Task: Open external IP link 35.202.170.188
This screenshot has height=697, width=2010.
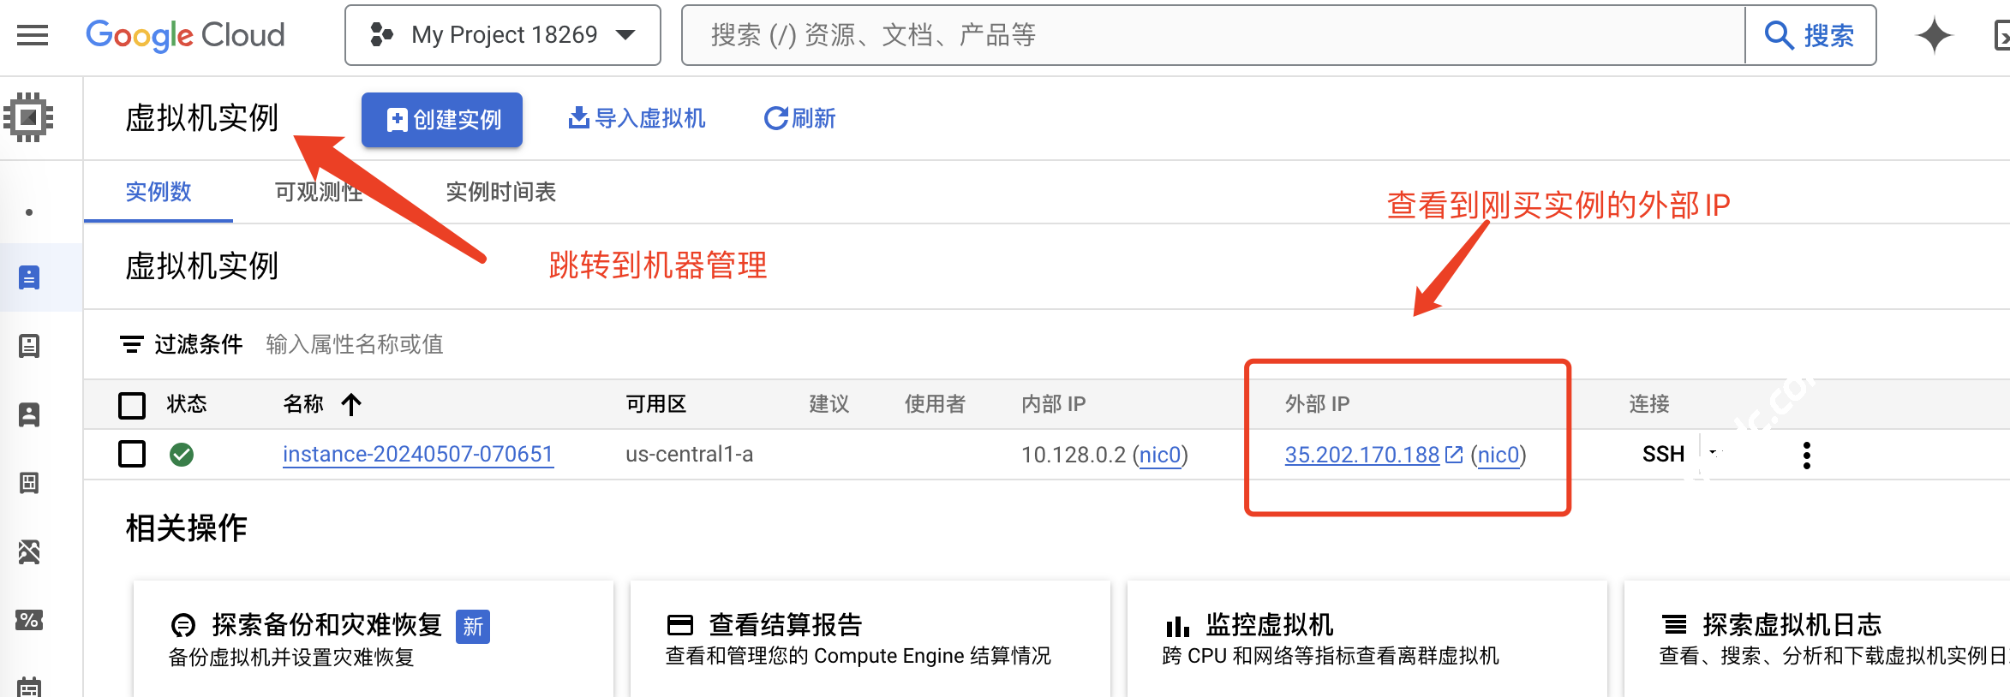Action: tap(1361, 455)
